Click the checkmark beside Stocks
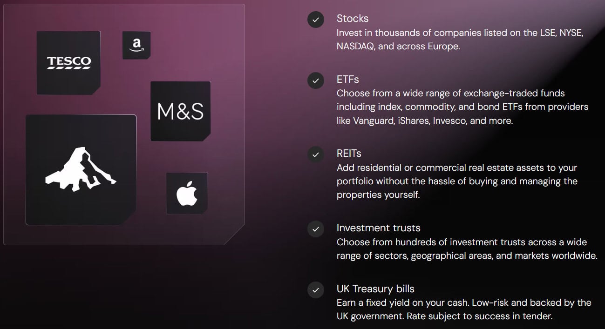This screenshot has height=329, width=605. [316, 20]
